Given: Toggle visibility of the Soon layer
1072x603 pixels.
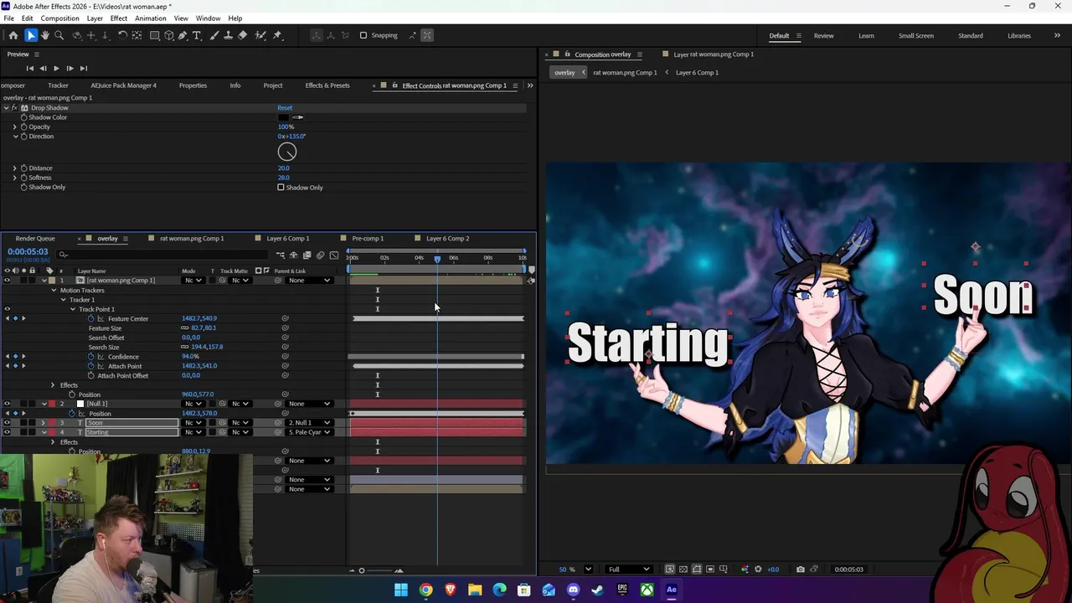Looking at the screenshot, I should point(7,423).
